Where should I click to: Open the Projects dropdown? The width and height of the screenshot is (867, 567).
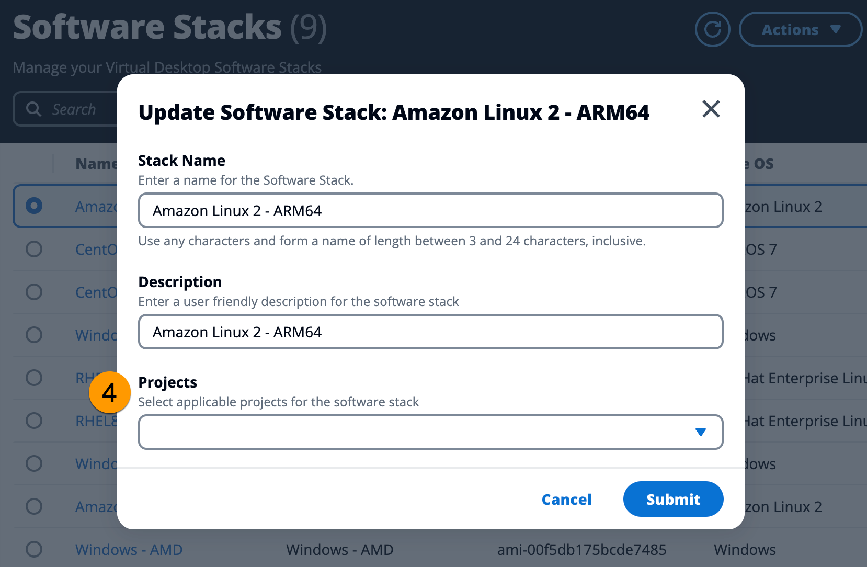point(430,432)
